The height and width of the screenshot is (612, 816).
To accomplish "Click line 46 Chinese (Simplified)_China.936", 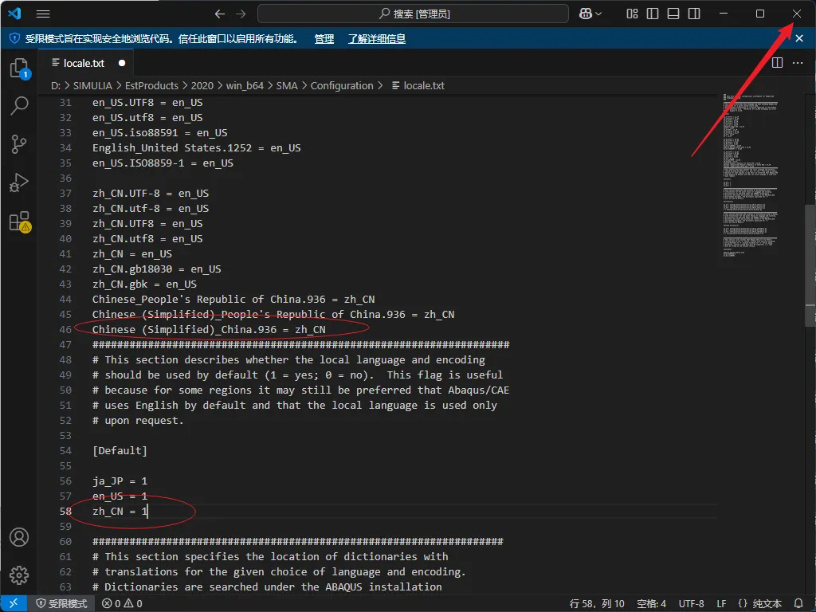I will 209,329.
